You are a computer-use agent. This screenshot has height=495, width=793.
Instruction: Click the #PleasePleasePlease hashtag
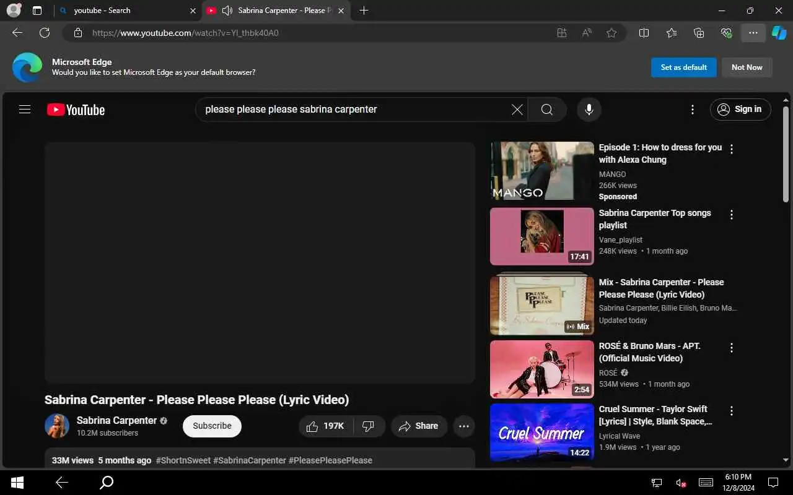[x=330, y=460]
